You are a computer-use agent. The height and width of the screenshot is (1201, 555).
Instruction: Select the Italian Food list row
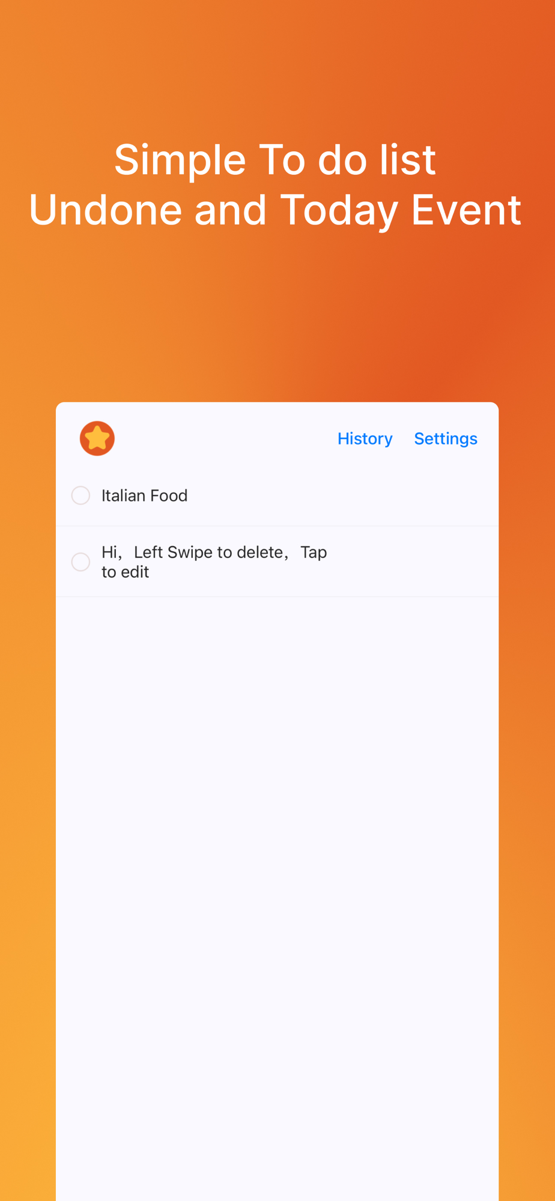tap(277, 496)
